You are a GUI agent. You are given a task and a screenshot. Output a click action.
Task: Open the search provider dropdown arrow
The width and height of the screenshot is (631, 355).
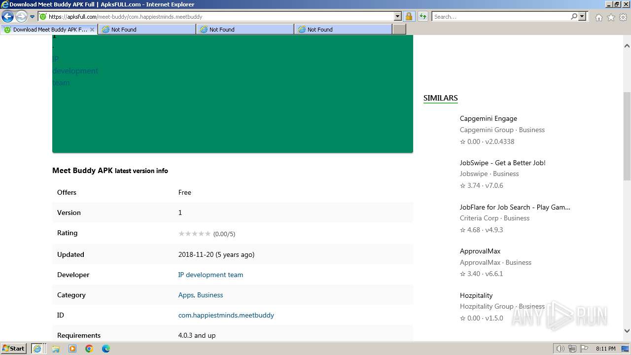(x=582, y=17)
